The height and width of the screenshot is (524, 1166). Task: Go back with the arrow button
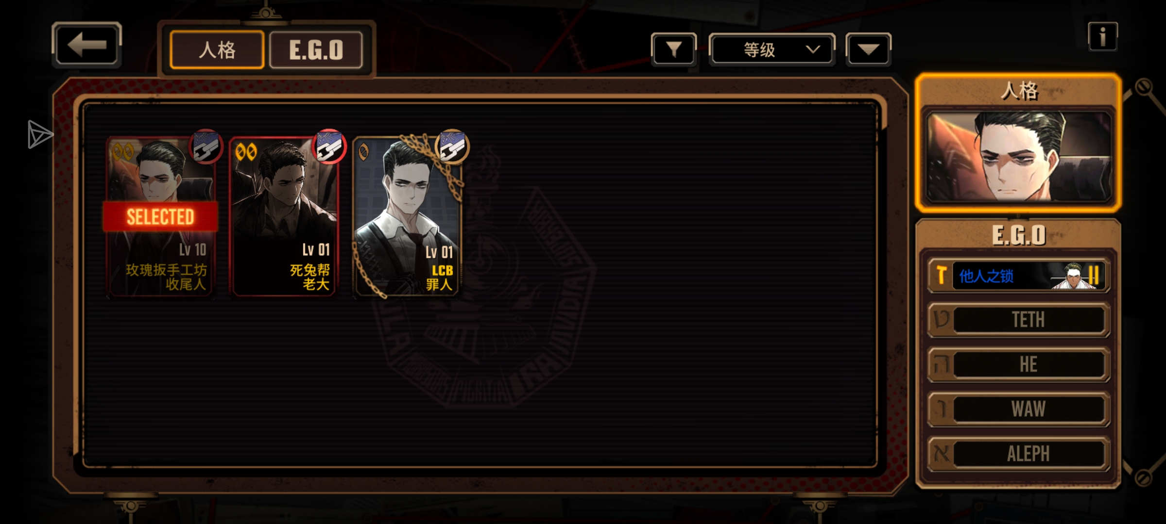point(86,45)
